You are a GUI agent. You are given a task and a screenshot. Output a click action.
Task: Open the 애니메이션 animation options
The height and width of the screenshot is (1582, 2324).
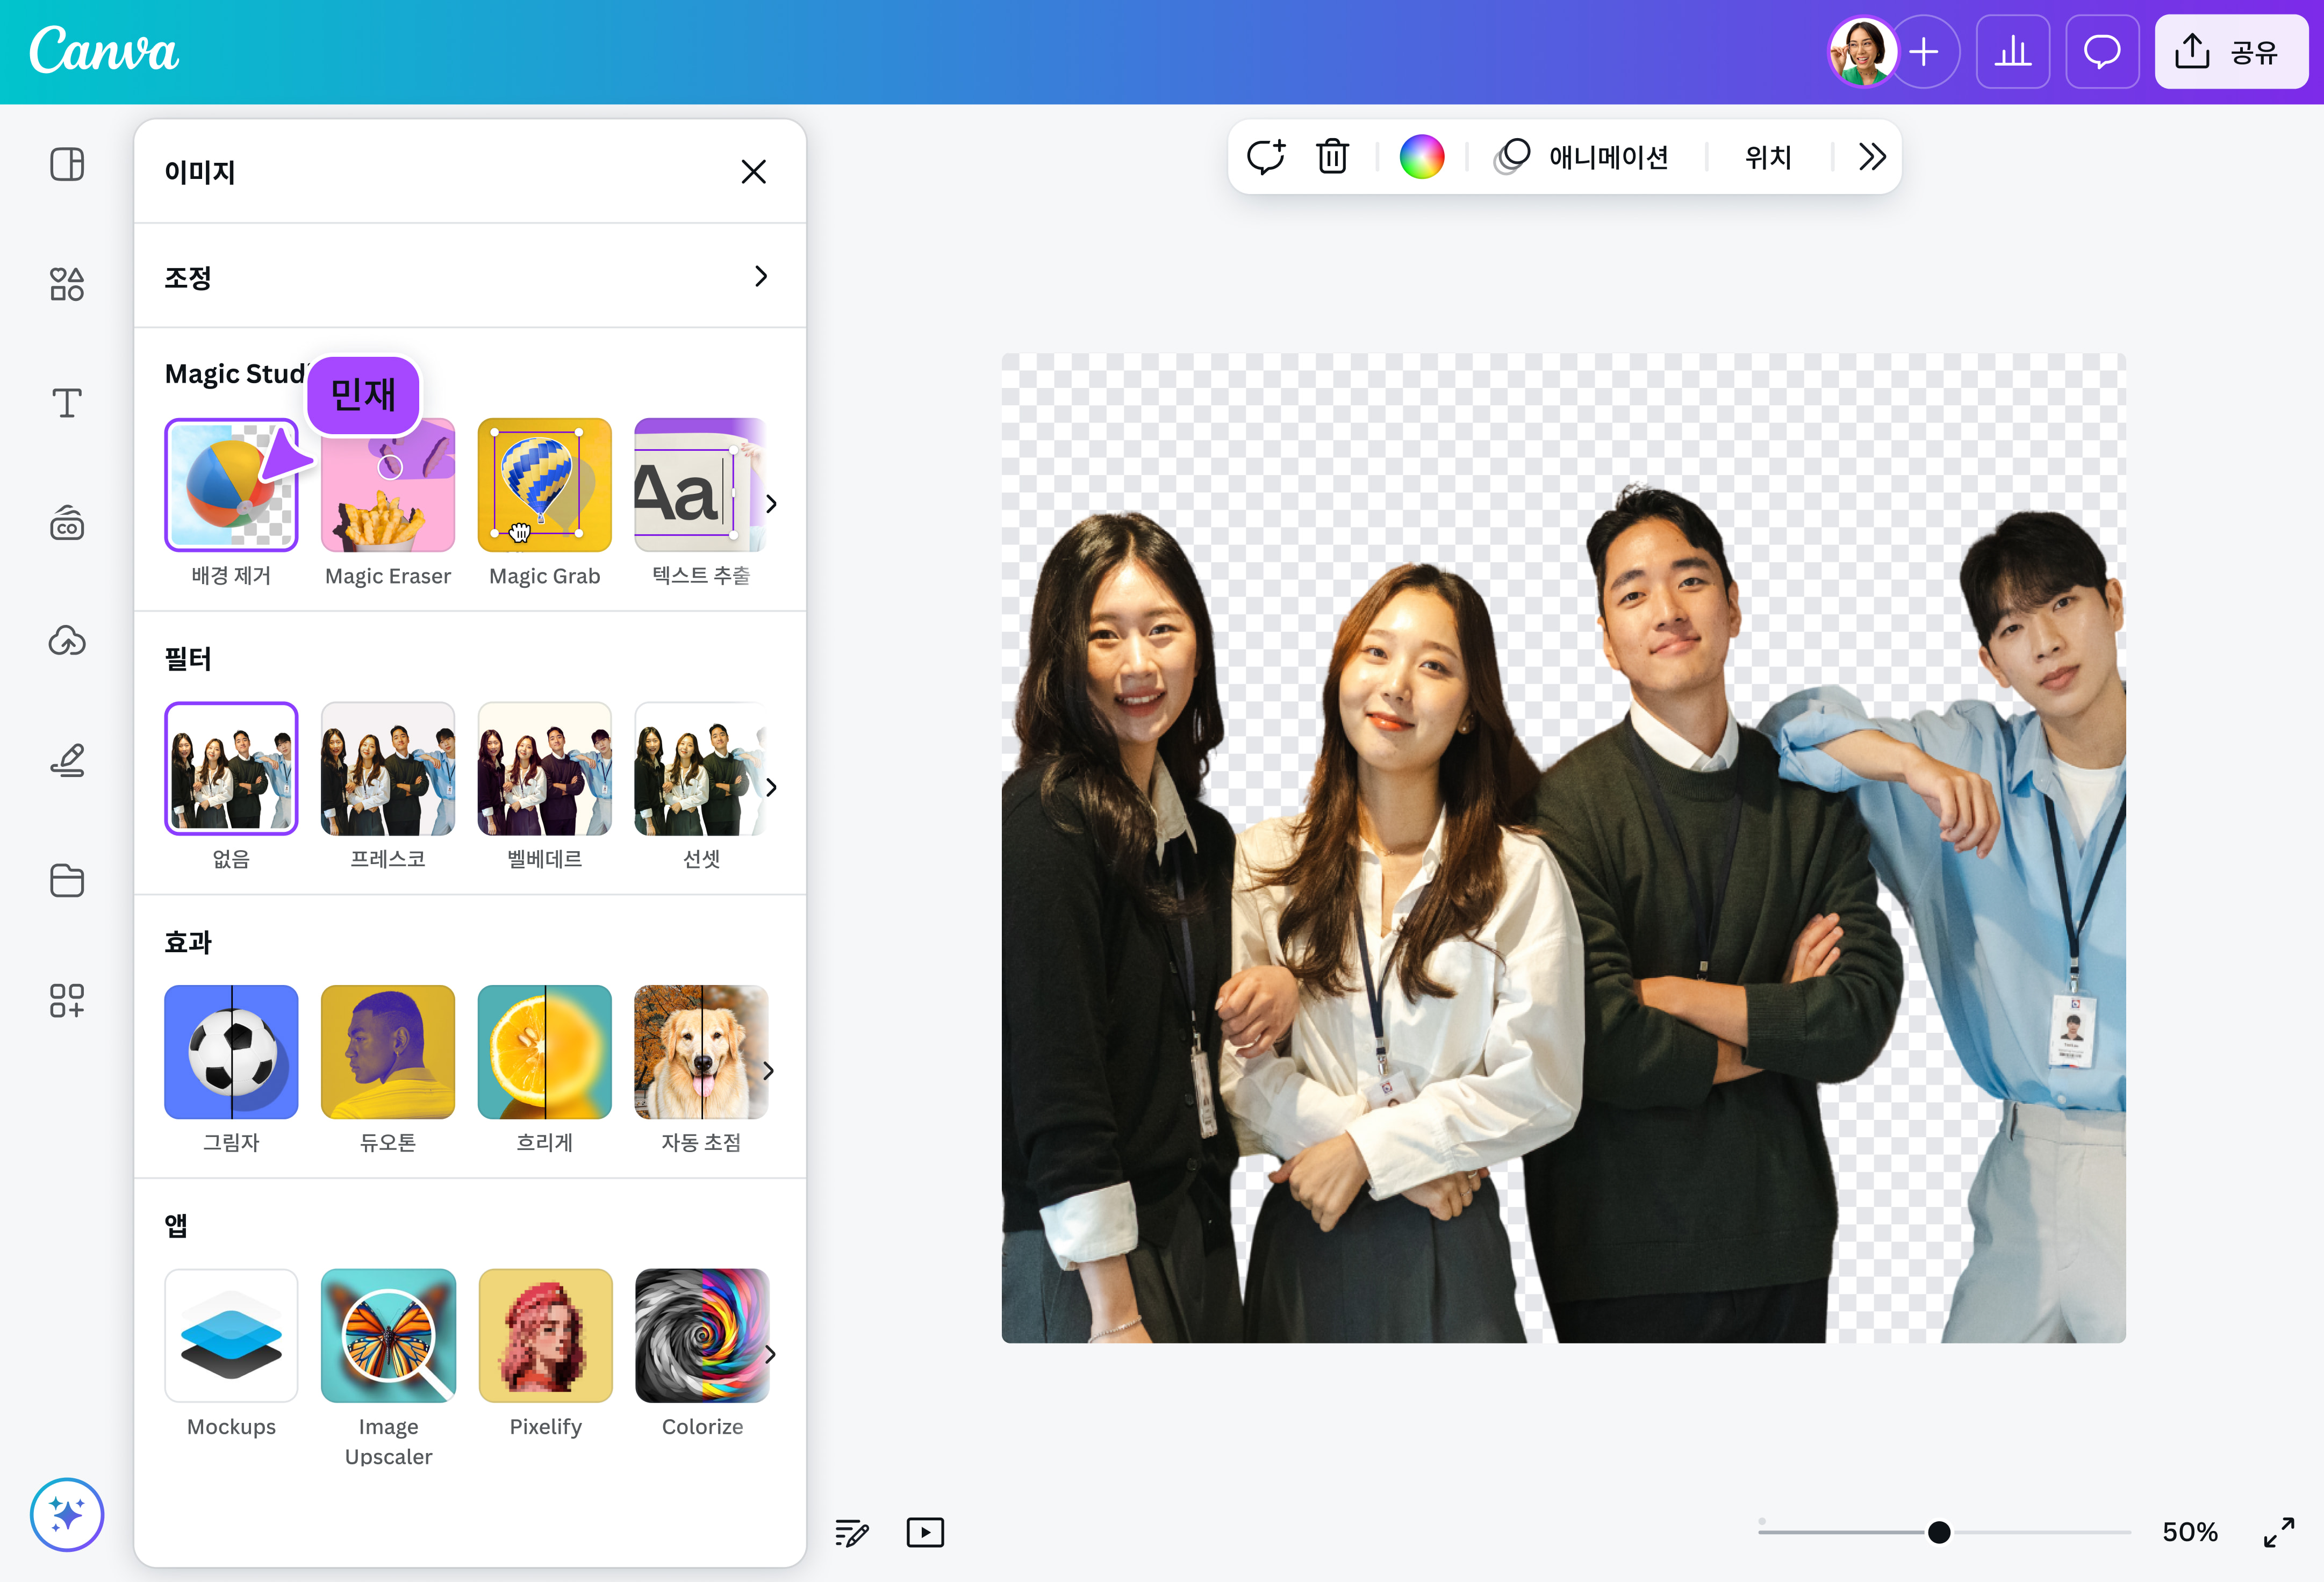(1608, 156)
